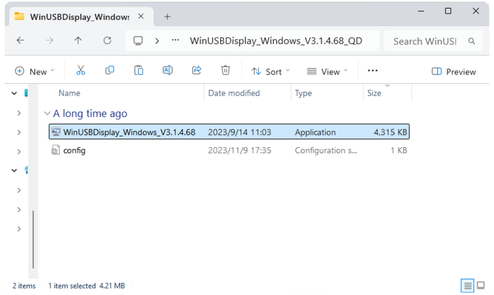Image resolution: width=494 pixels, height=295 pixels.
Task: Click the Copy icon in toolbar
Action: click(110, 71)
